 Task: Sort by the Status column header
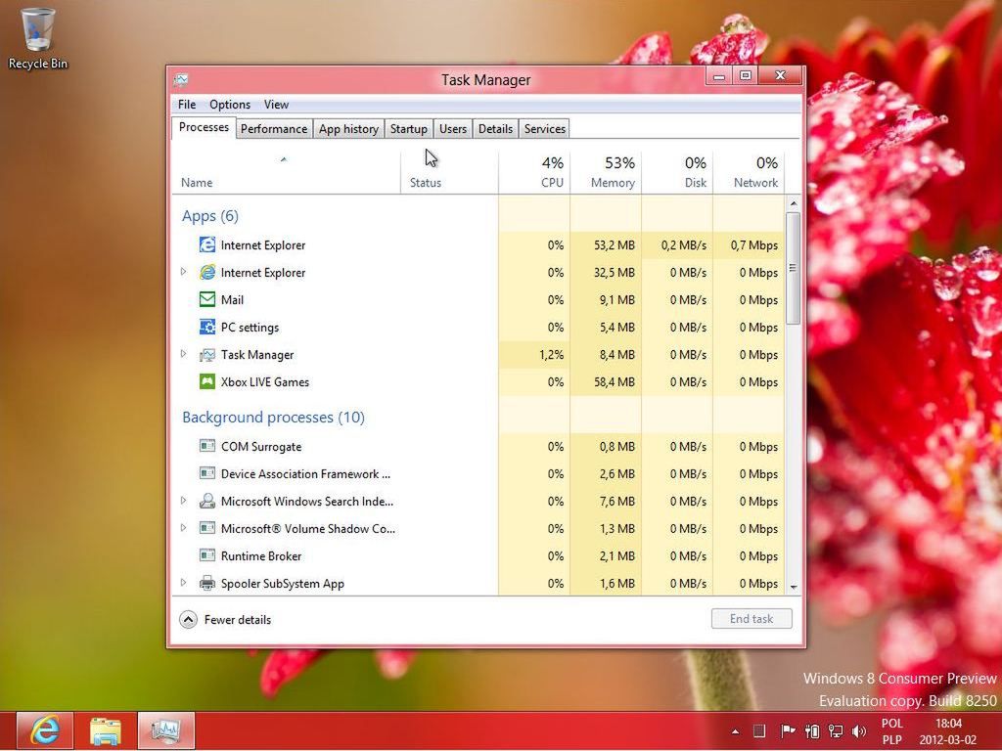[449, 172]
